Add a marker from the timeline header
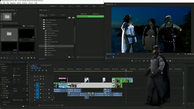194x109 pixels. click(x=43, y=71)
